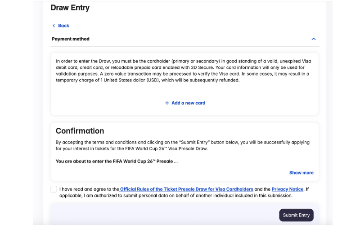Click Add a new card
The width and height of the screenshot is (360, 225).
tap(188, 103)
